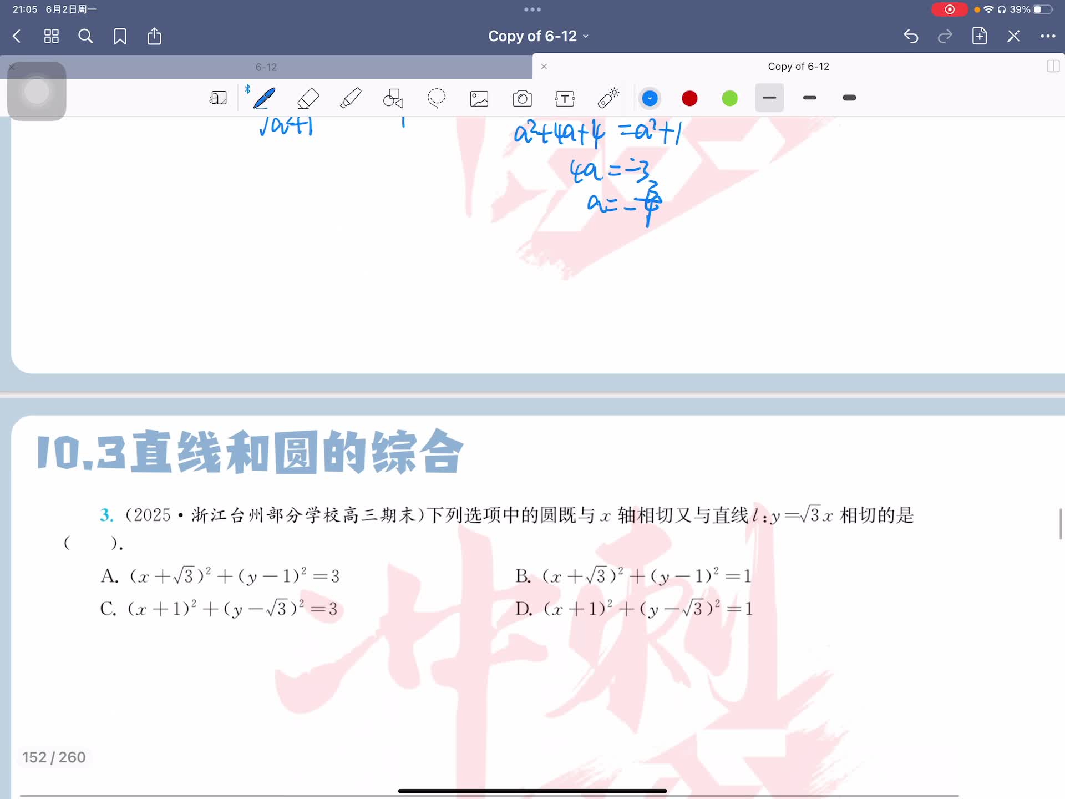
Task: Toggle split view for tabs
Action: pos(1053,67)
